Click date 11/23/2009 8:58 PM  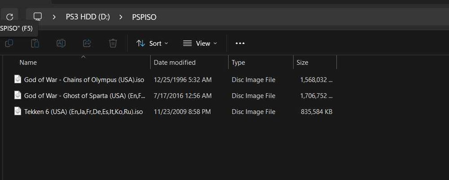click(182, 111)
